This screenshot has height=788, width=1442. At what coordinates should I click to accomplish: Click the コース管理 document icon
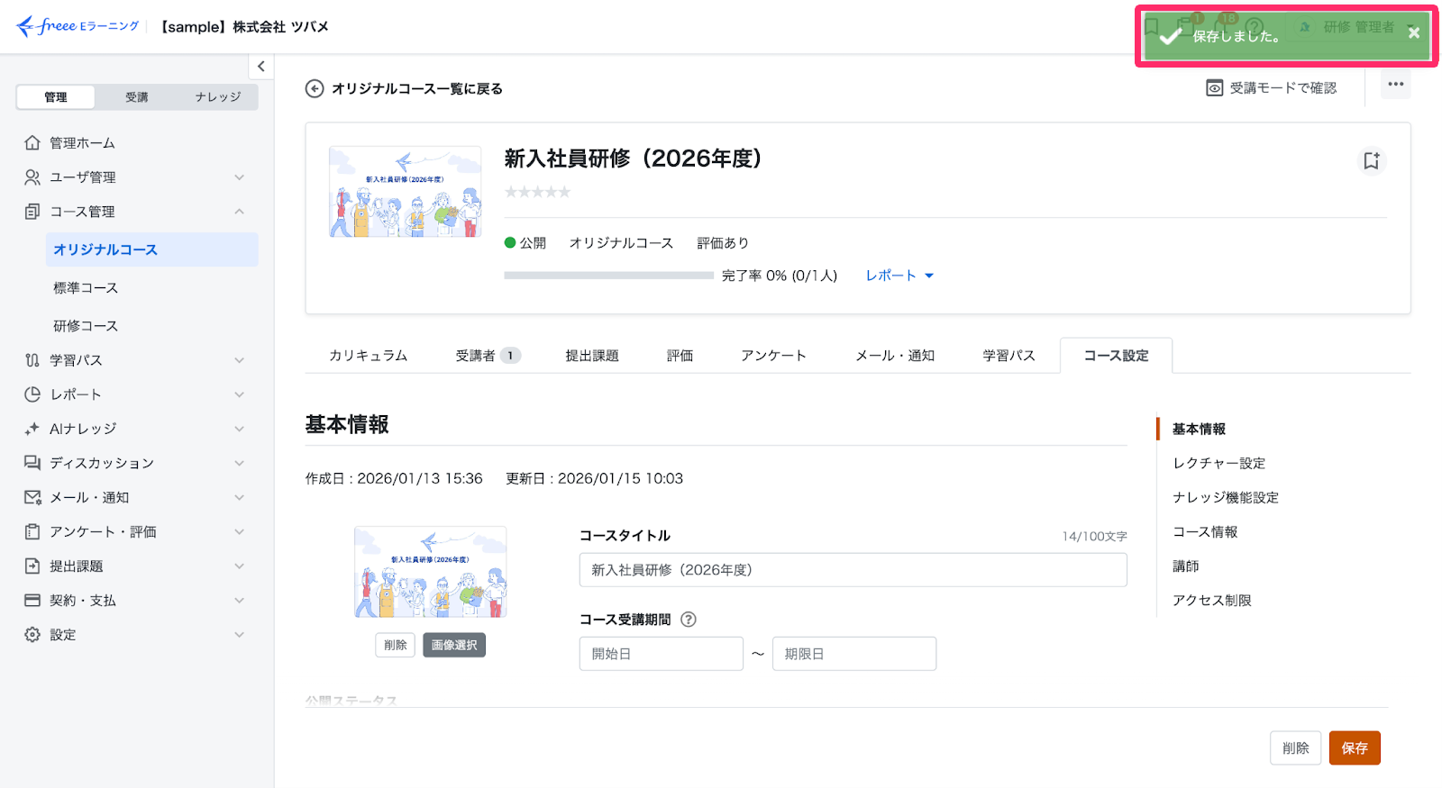tap(32, 212)
